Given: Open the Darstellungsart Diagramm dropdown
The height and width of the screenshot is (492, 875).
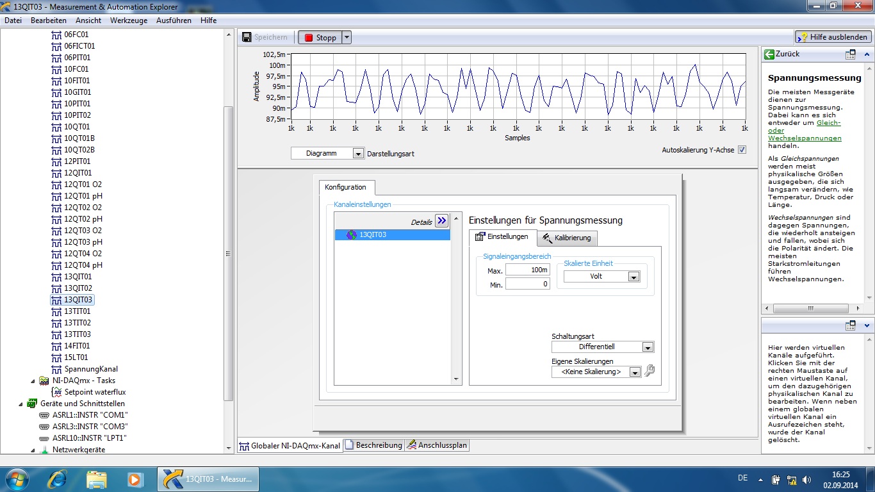Looking at the screenshot, I should click(358, 154).
